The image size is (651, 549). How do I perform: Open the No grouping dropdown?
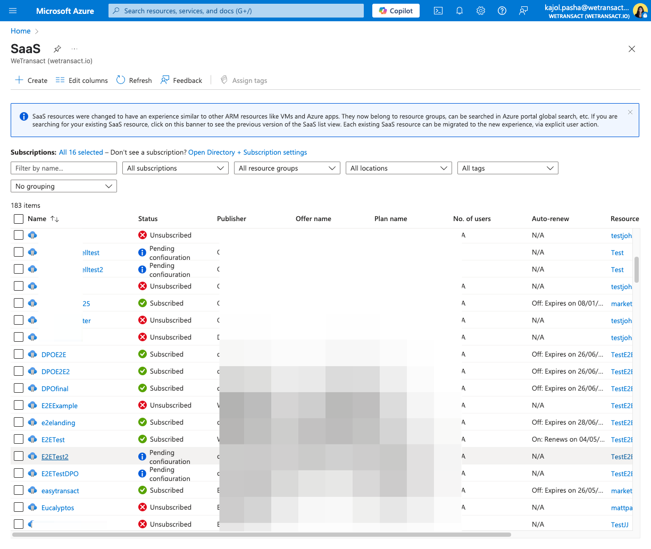point(64,186)
